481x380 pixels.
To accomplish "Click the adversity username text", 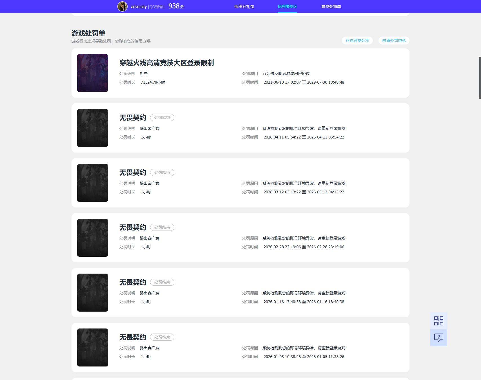I will [x=139, y=7].
